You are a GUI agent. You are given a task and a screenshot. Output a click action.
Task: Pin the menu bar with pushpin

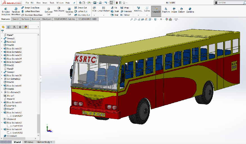pyautogui.click(x=74, y=3)
